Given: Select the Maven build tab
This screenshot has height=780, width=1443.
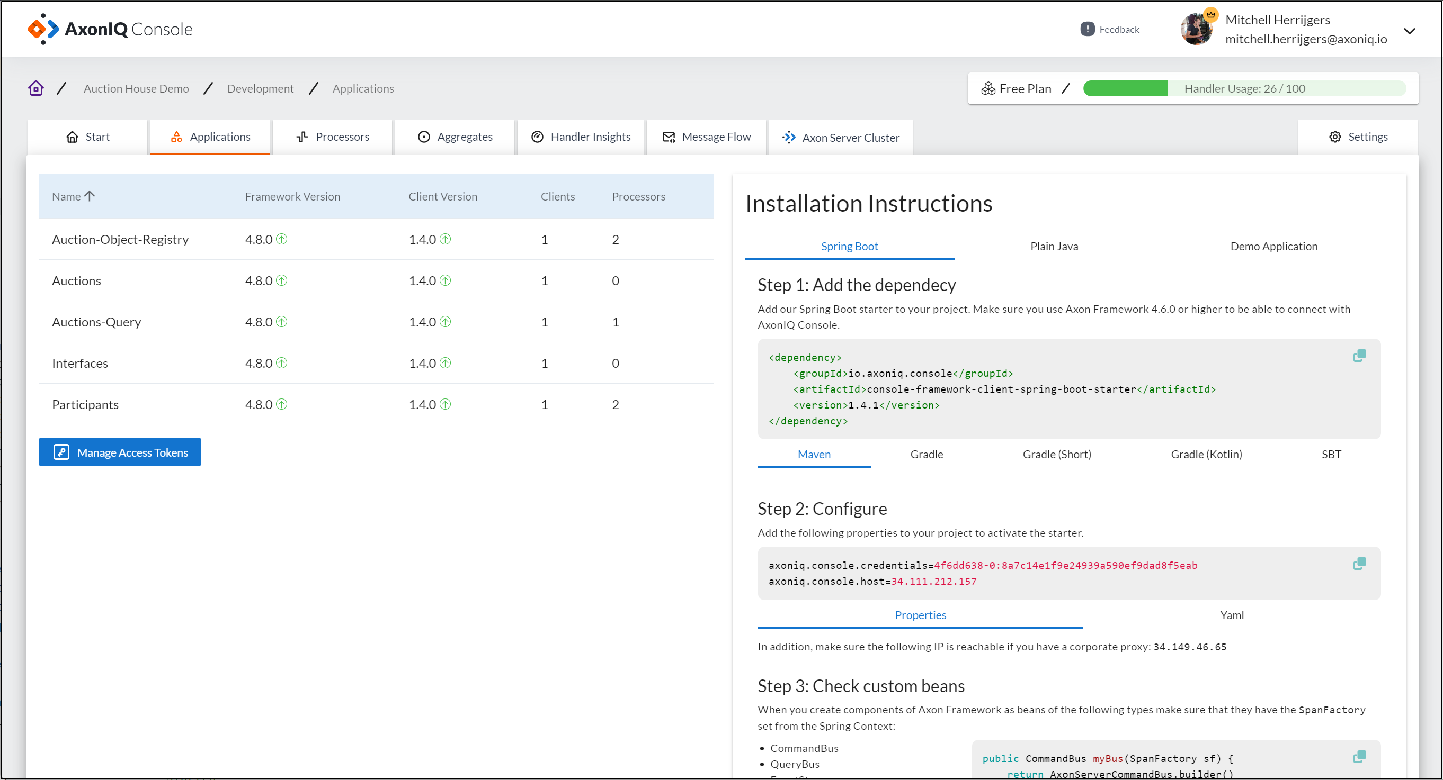Looking at the screenshot, I should click(x=814, y=455).
